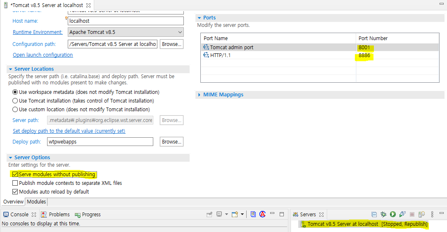This screenshot has height=232, width=447.
Task: Uncheck Modules auto reload by default
Action: tap(15, 192)
